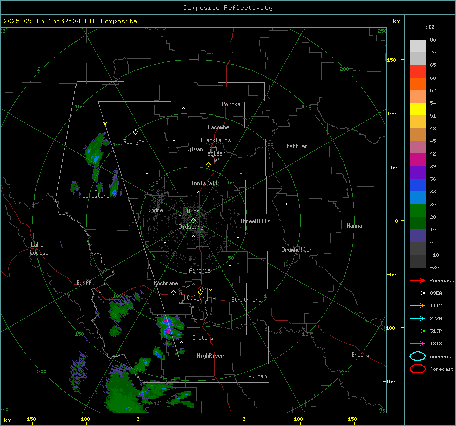The height and width of the screenshot is (426, 456).
Task: Select the bright yellow 51–54 dBZ swatch
Action: (x=417, y=109)
